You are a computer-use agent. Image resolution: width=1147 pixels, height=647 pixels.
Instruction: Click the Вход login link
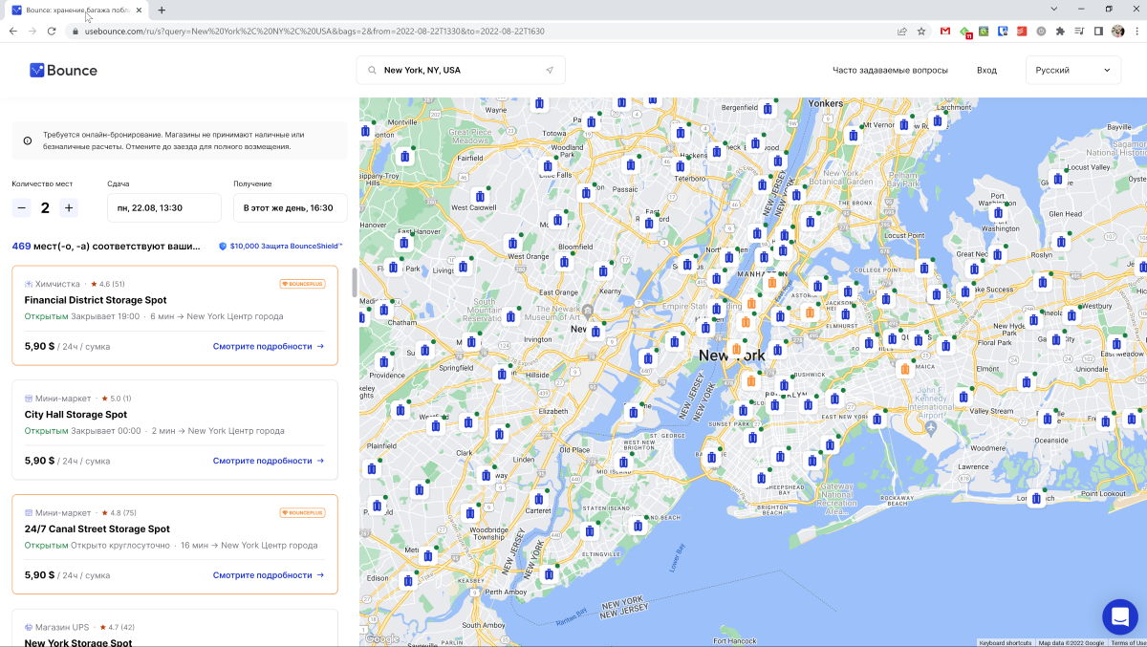point(986,70)
